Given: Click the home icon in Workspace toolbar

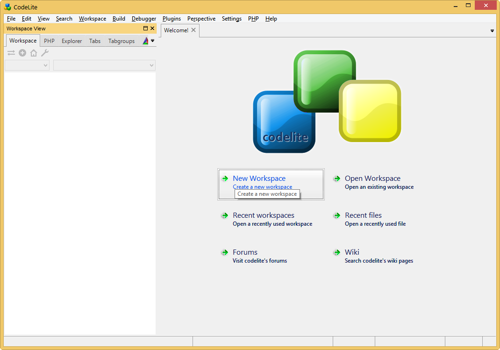Looking at the screenshot, I should point(34,53).
